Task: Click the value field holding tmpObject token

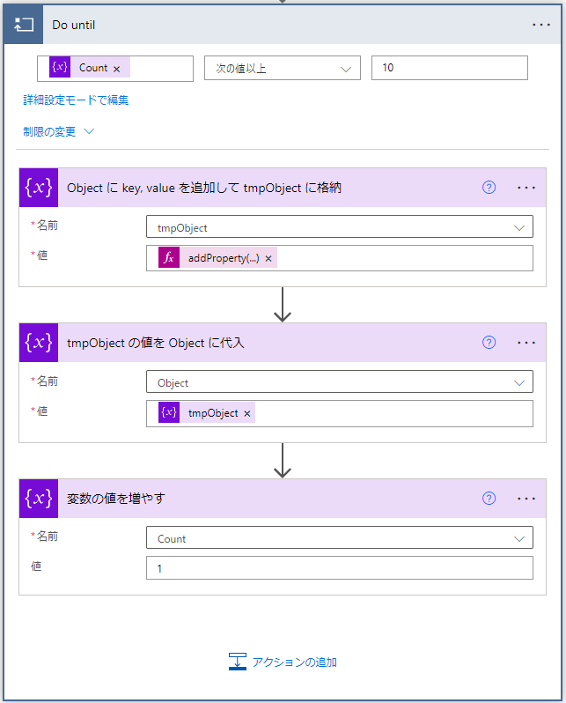Action: click(340, 413)
